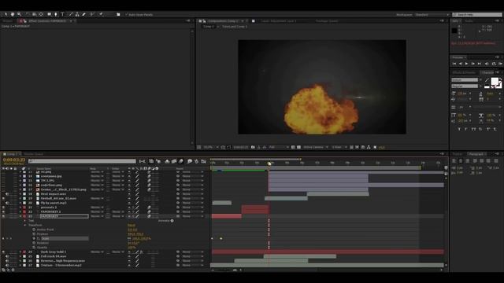Click the eyedropper in Character panel

point(487,80)
